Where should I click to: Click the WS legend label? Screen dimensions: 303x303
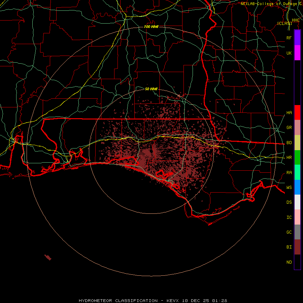289,188
